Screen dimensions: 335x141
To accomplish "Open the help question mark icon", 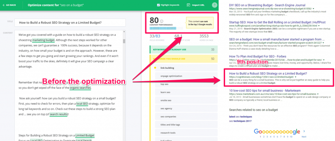I will (x=215, y=5).
